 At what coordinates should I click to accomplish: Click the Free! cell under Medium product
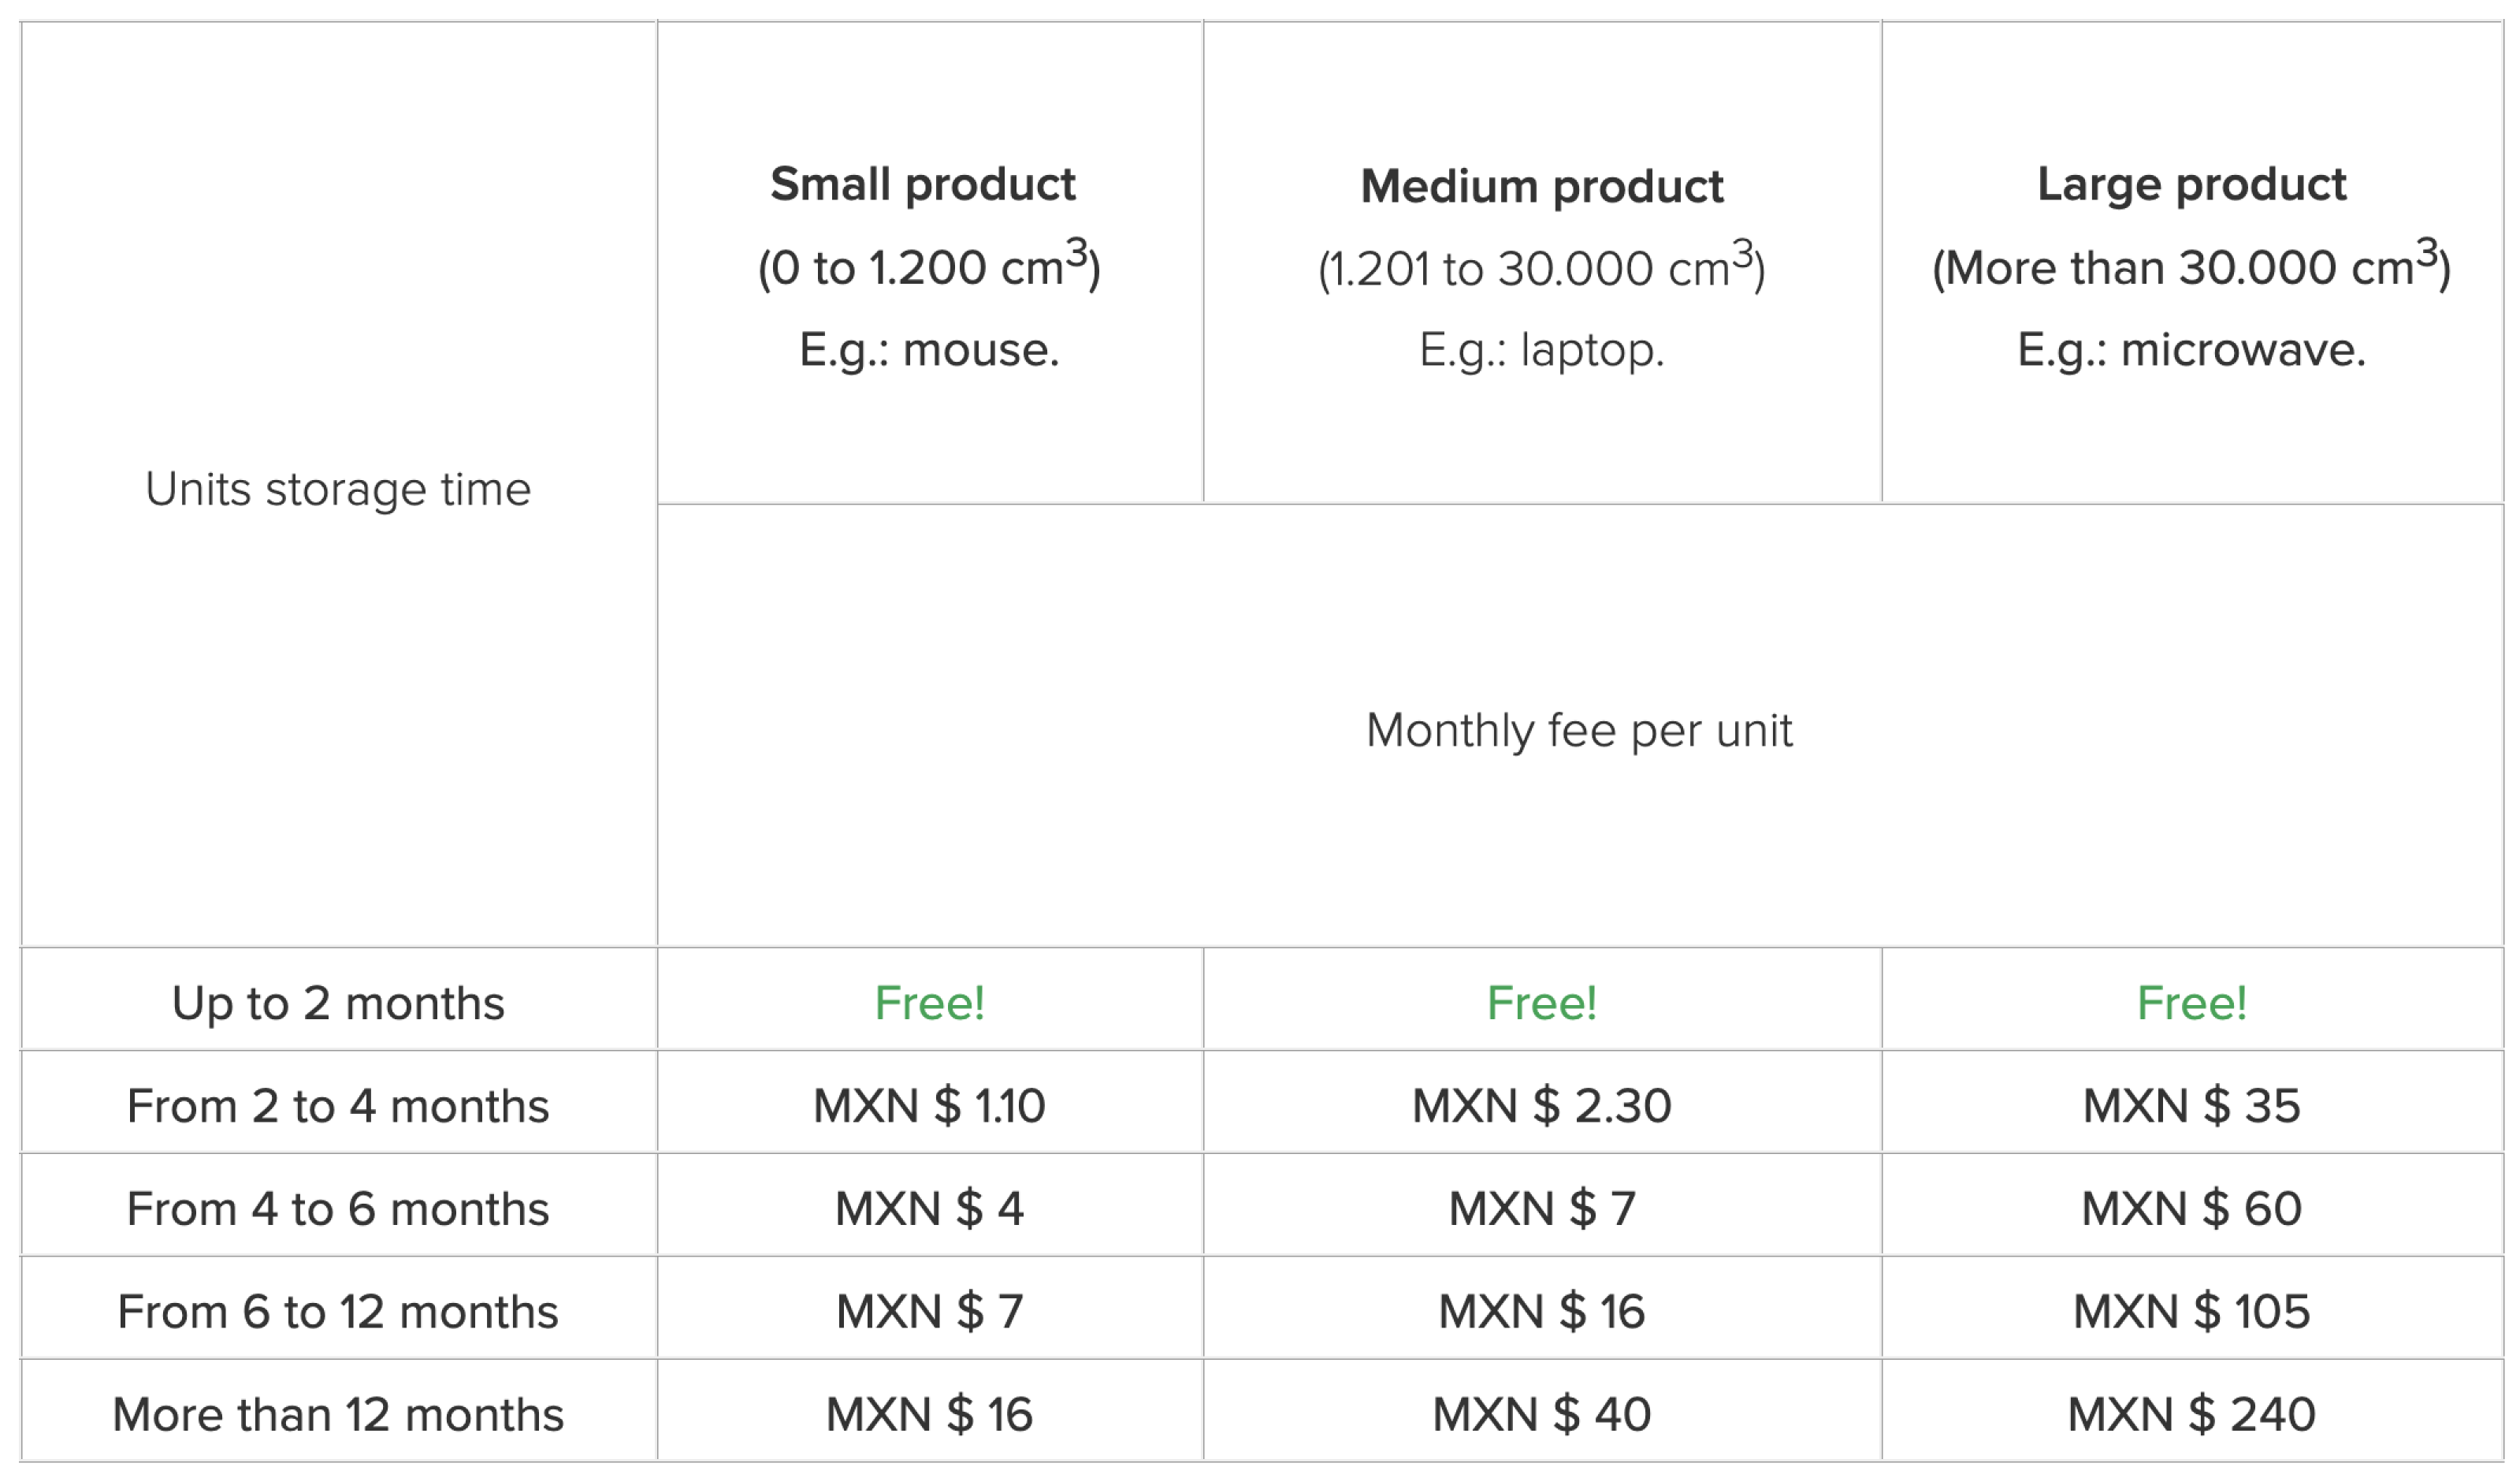[x=1542, y=1003]
